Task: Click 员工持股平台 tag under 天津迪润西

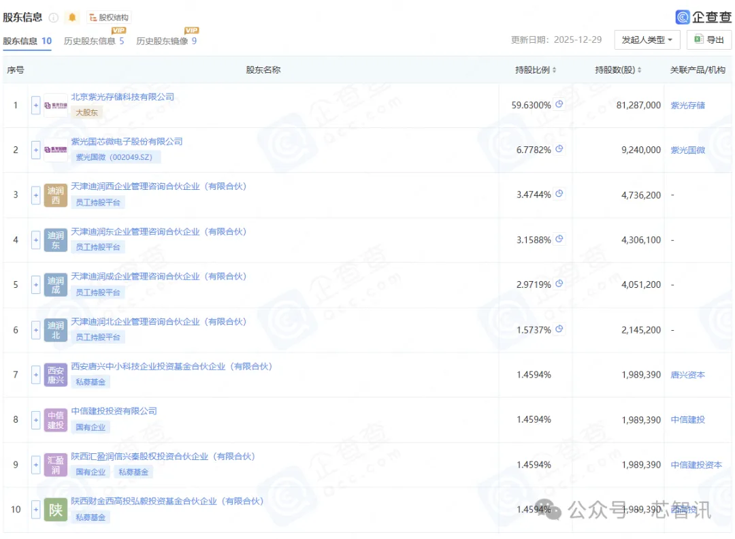Action: (x=98, y=203)
